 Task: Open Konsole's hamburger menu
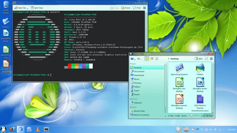coord(144,8)
